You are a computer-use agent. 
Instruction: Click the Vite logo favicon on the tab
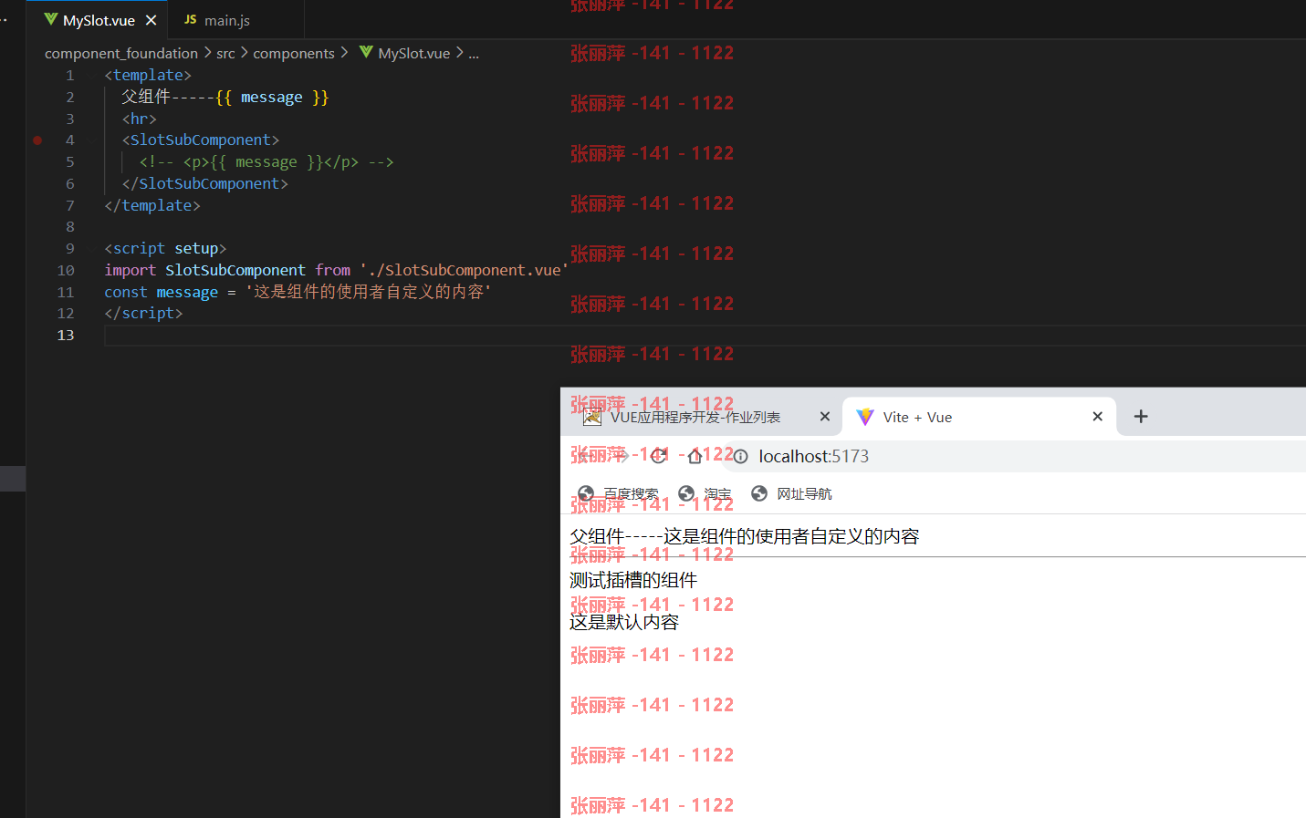pyautogui.click(x=865, y=417)
